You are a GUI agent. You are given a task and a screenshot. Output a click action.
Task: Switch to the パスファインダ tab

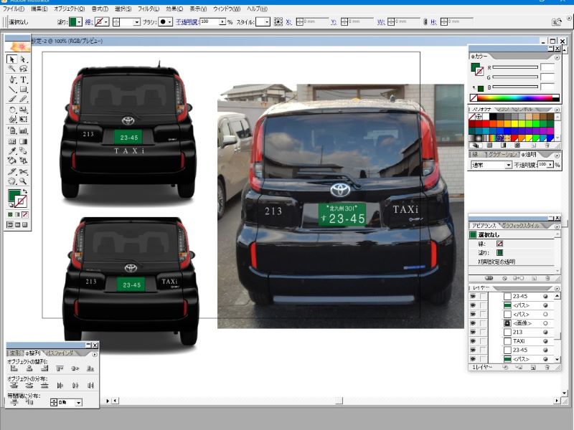60,353
